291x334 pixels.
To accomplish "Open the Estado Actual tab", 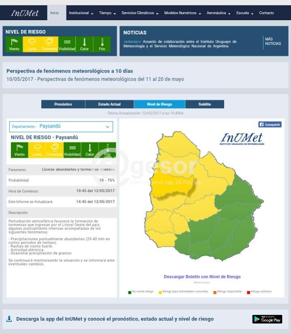I will pos(109,104).
